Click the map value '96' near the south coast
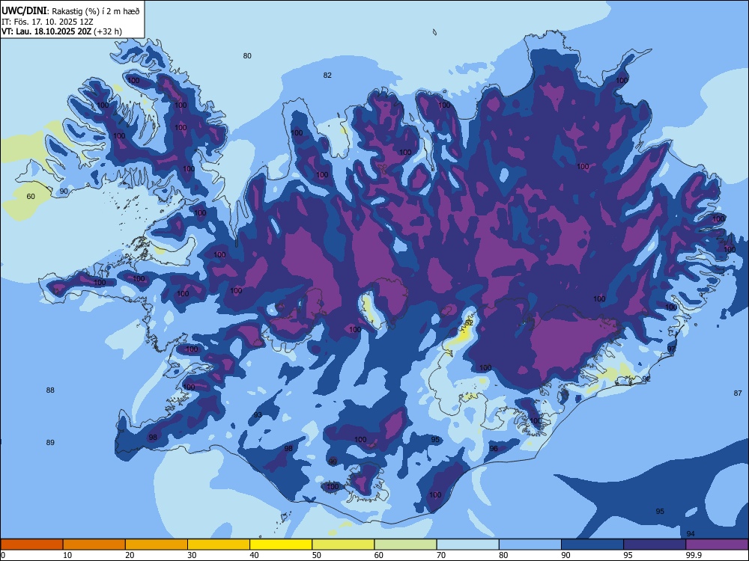The image size is (749, 561). point(494,448)
